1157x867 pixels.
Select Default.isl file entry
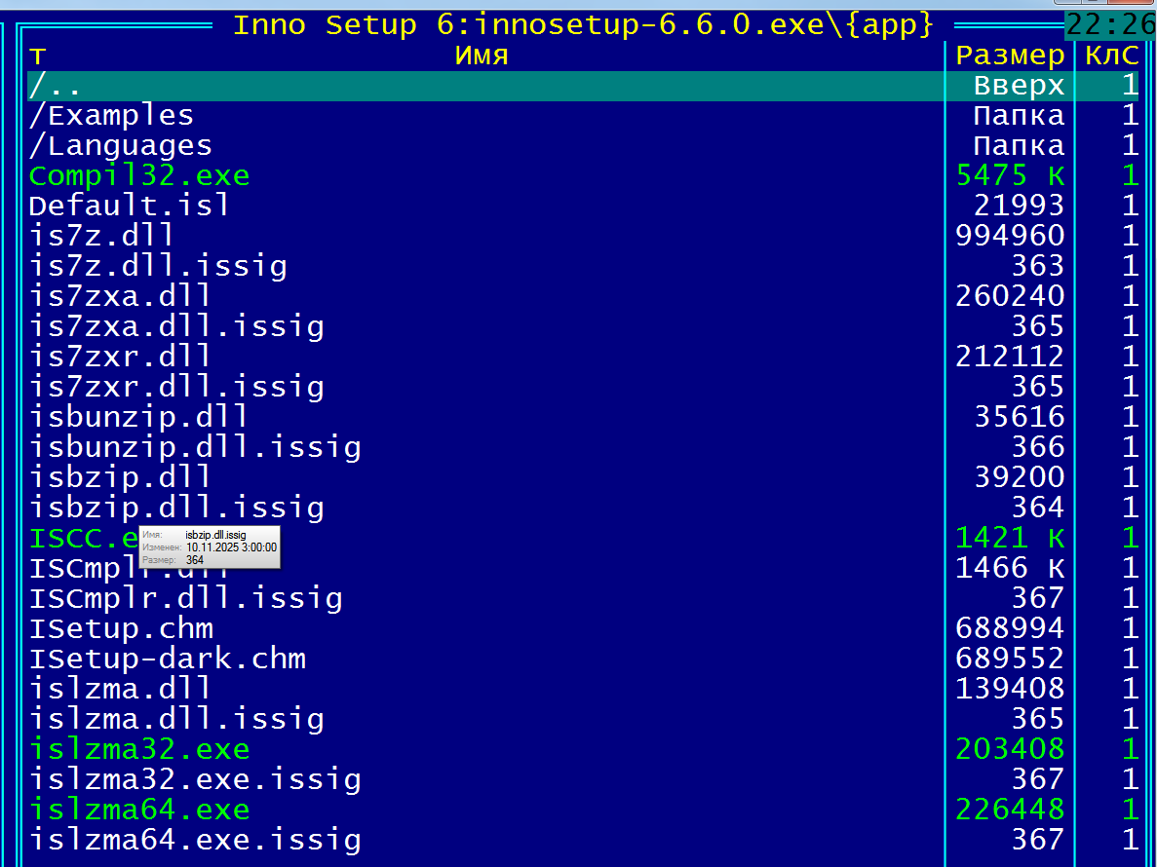point(130,207)
